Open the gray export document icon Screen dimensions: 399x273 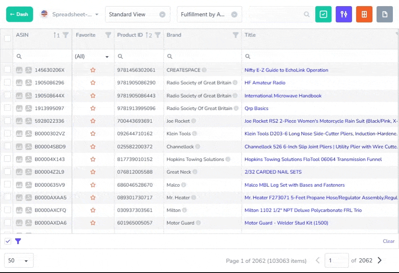(384, 13)
